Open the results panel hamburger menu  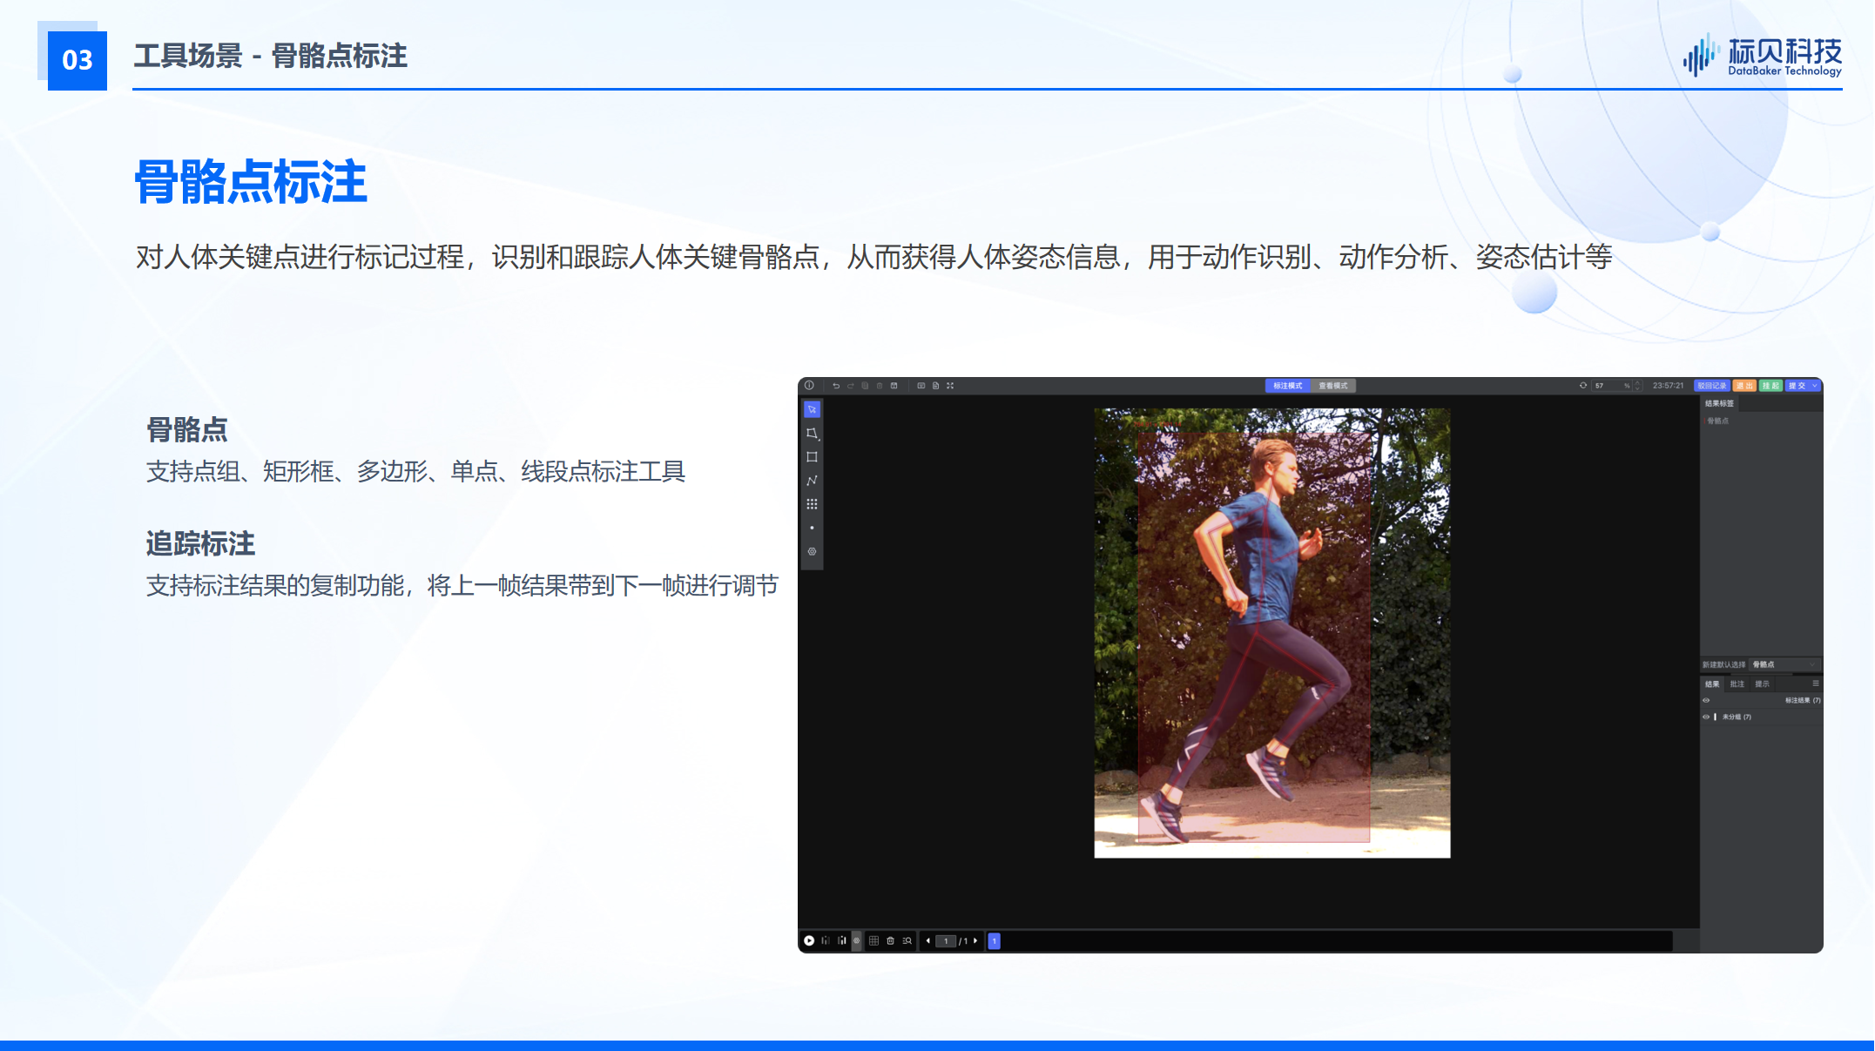click(1816, 684)
